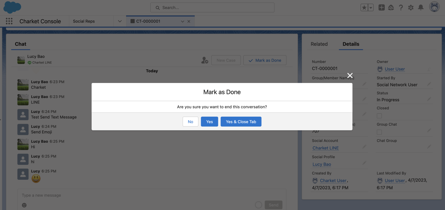
Task: Switch to the Related tab
Action: pyautogui.click(x=319, y=44)
